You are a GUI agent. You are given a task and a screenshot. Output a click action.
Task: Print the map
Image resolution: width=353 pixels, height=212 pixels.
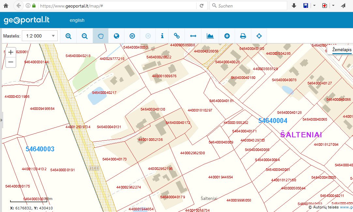(243, 36)
